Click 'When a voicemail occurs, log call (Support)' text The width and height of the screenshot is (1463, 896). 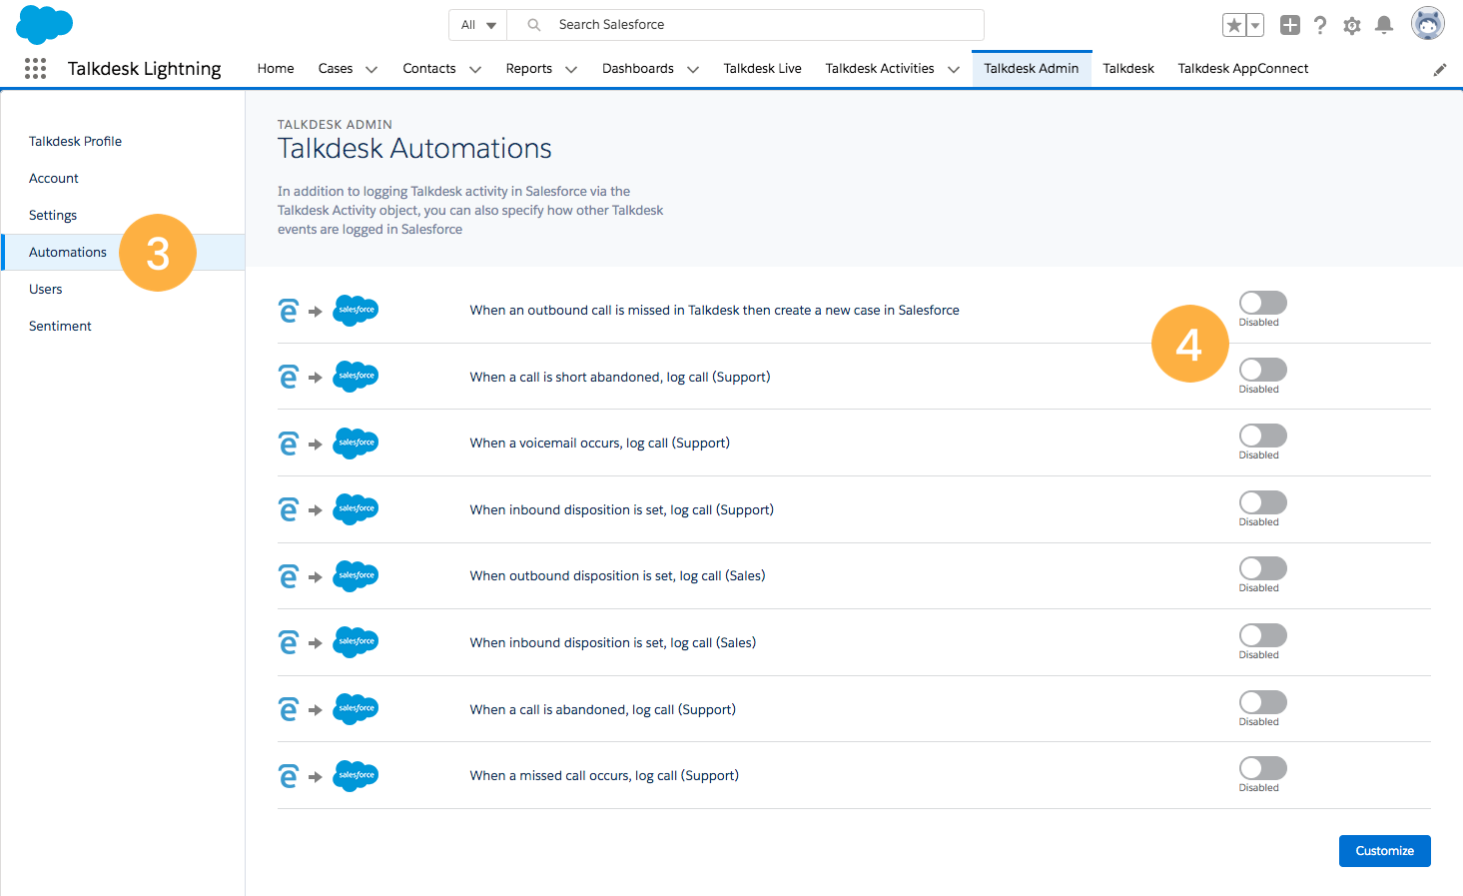coord(600,444)
